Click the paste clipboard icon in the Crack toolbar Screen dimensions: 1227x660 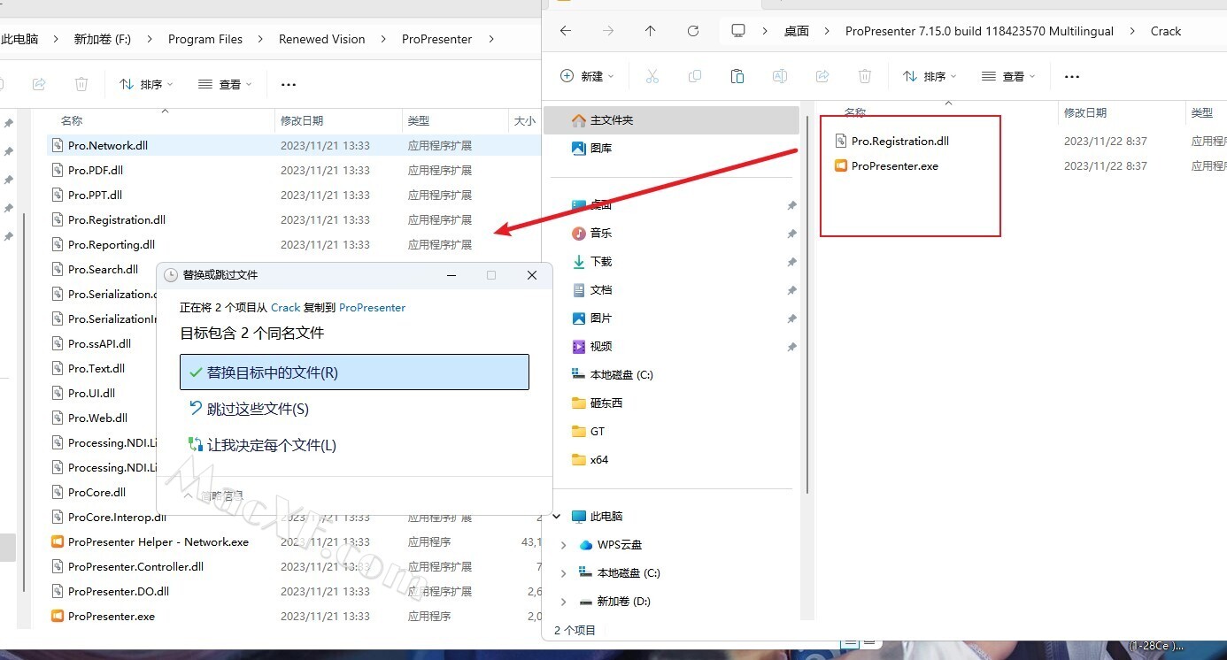click(737, 77)
